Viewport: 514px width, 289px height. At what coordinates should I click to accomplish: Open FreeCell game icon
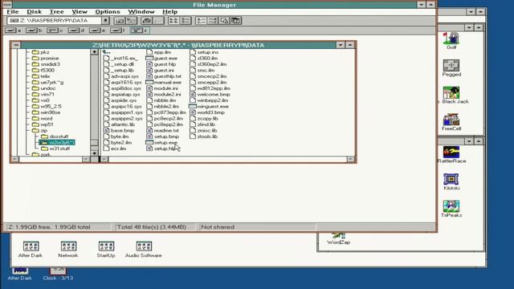tap(451, 122)
